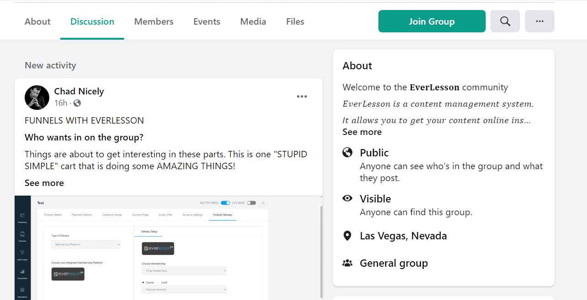Screen dimensions: 587x300
Task: Select the Discussion tab
Action: click(92, 21)
